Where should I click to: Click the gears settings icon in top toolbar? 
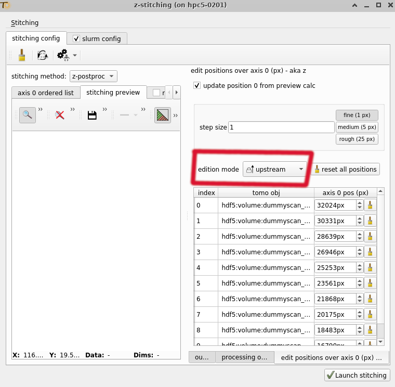coord(63,55)
